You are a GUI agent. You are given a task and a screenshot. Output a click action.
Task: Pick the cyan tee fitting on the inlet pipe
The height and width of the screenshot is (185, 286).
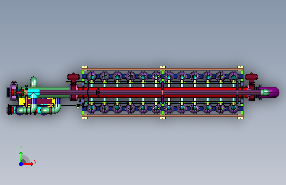[34, 92]
